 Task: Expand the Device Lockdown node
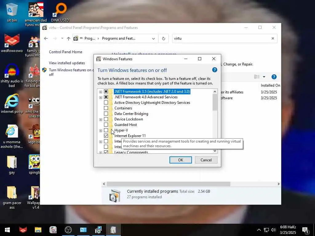101,120
